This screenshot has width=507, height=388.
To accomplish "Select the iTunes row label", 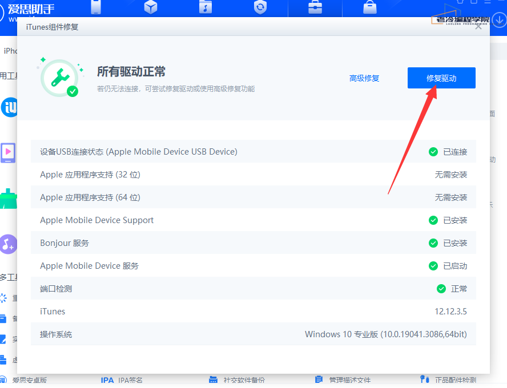I will point(53,312).
